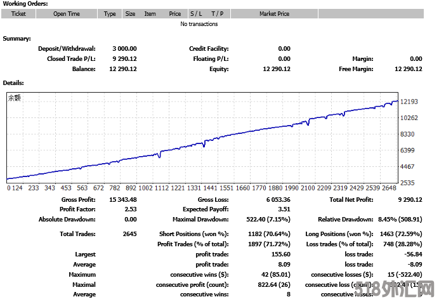Click the Floating P/L label
This screenshot has height=304, width=439.
211,59
